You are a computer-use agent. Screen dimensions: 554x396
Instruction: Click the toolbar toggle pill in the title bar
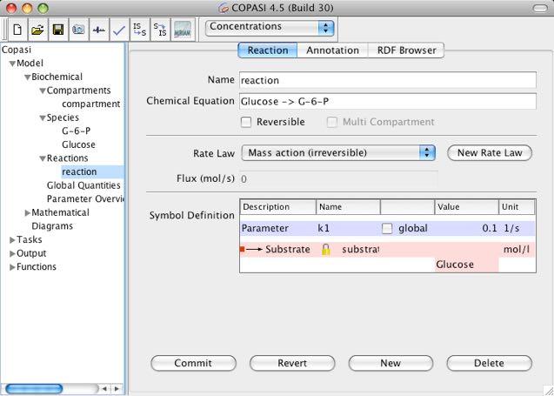(539, 8)
